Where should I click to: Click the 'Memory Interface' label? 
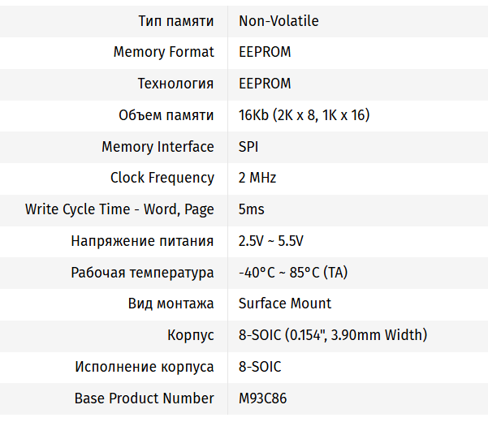[x=158, y=147]
